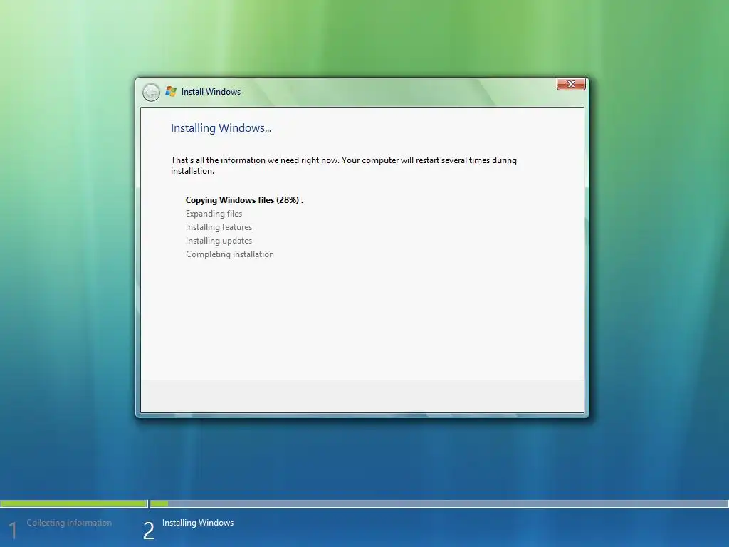Click the information paragraph about restarts

[344, 165]
